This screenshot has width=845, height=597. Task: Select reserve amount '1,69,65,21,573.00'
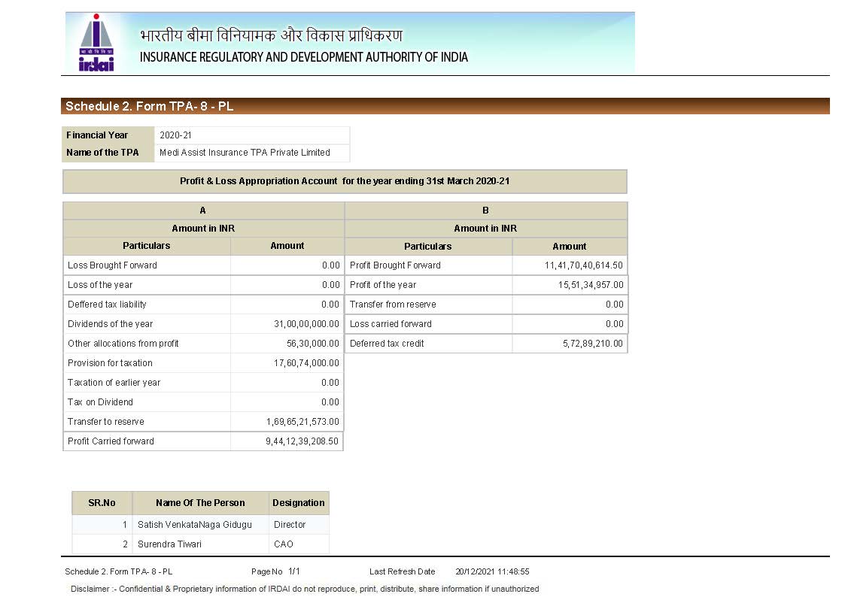point(303,422)
